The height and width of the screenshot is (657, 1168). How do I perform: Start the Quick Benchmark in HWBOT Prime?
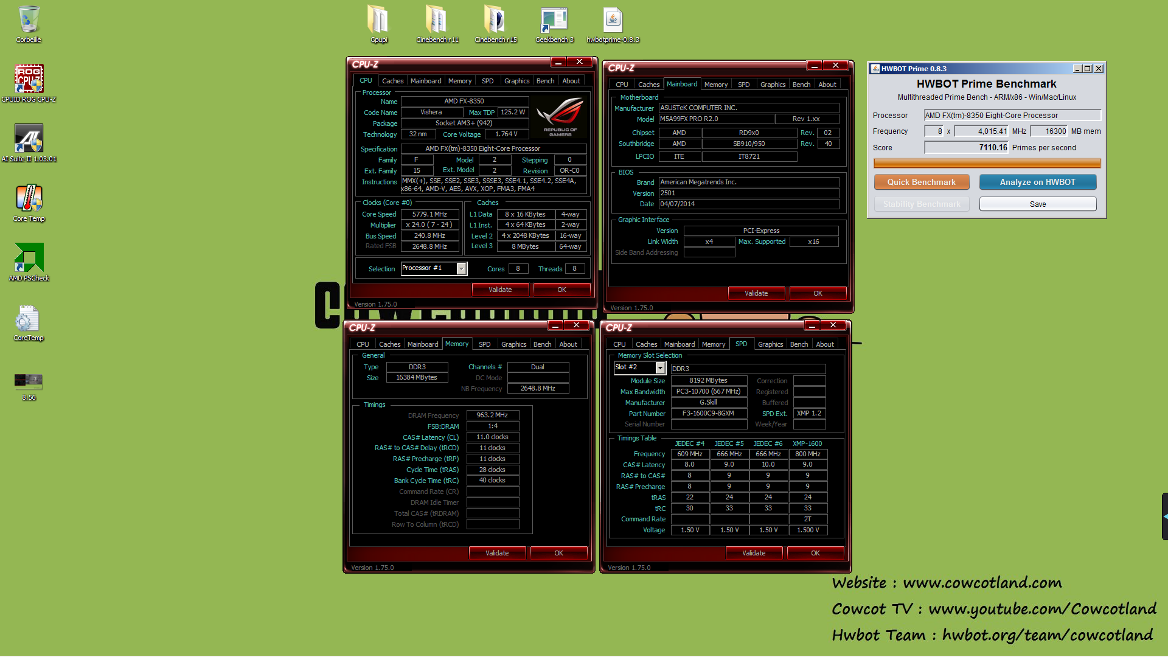(x=921, y=182)
